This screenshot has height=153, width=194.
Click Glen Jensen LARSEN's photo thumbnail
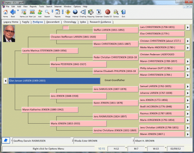[x=9, y=34]
